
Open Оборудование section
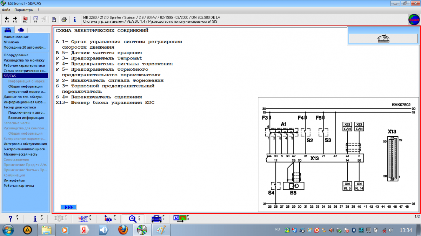pos(16,55)
